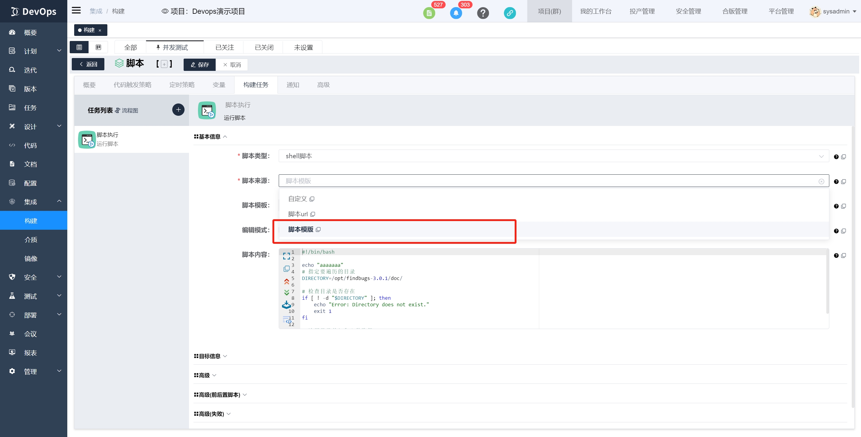Image resolution: width=861 pixels, height=437 pixels.
Task: Add a new task with plus button
Action: click(178, 110)
